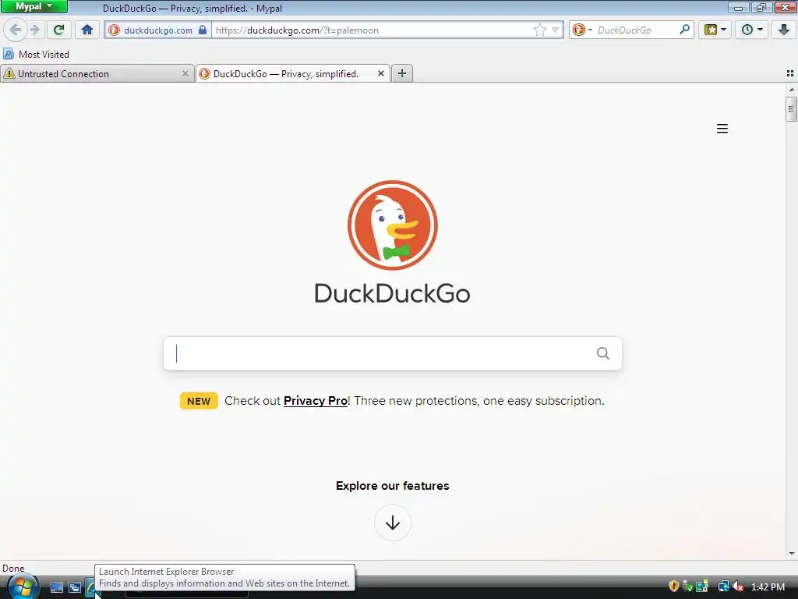Click the duckduckgo.com site identity badge
The image size is (798, 599).
157,30
